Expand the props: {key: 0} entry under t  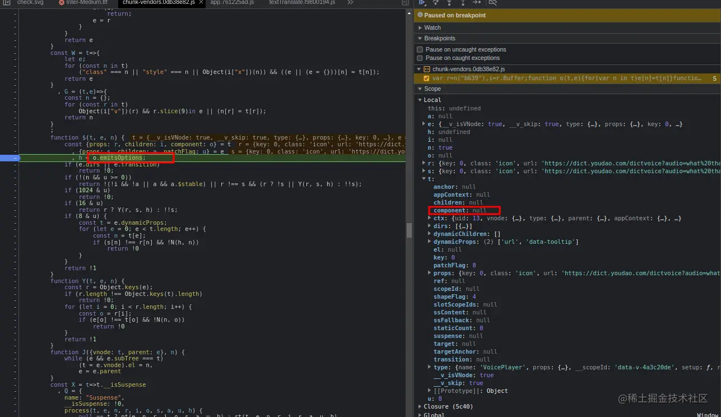(x=430, y=273)
